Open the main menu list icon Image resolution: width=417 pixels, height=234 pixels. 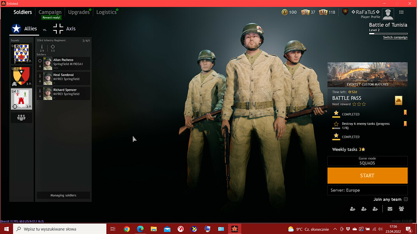pyautogui.click(x=401, y=12)
